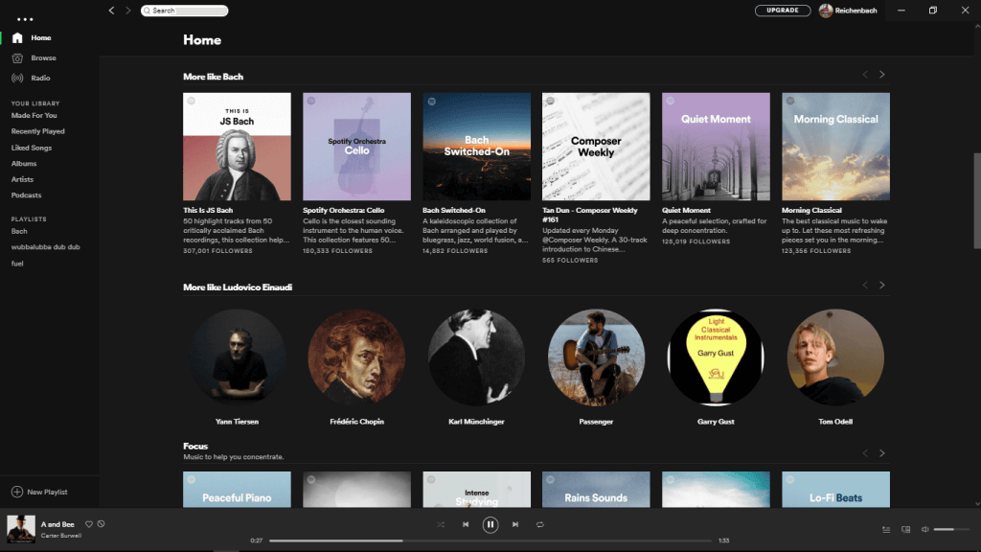This screenshot has width=981, height=552.
Task: Show next items in More like Bach
Action: point(882,75)
